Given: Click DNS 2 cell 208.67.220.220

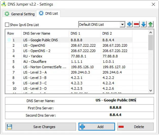Looking at the screenshot, I should pyautogui.click(x=115, y=45).
